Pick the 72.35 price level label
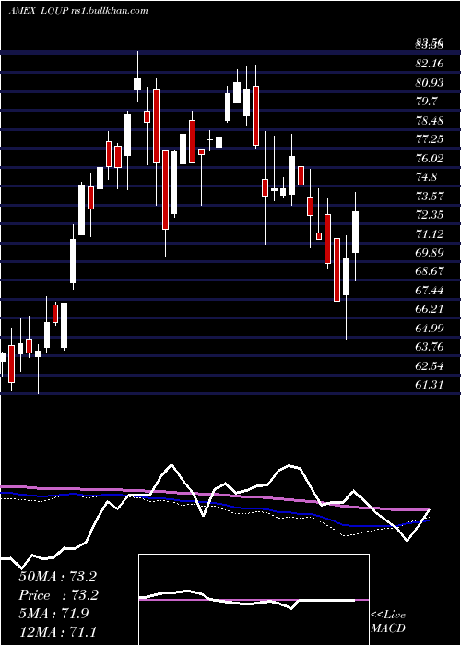 431,215
